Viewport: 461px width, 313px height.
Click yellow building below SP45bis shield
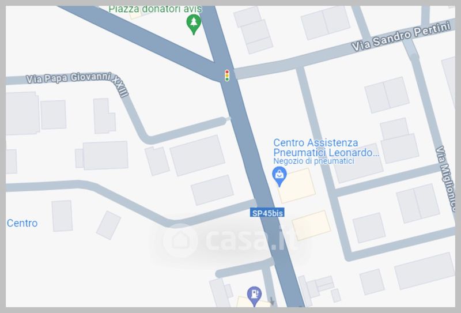click(311, 225)
